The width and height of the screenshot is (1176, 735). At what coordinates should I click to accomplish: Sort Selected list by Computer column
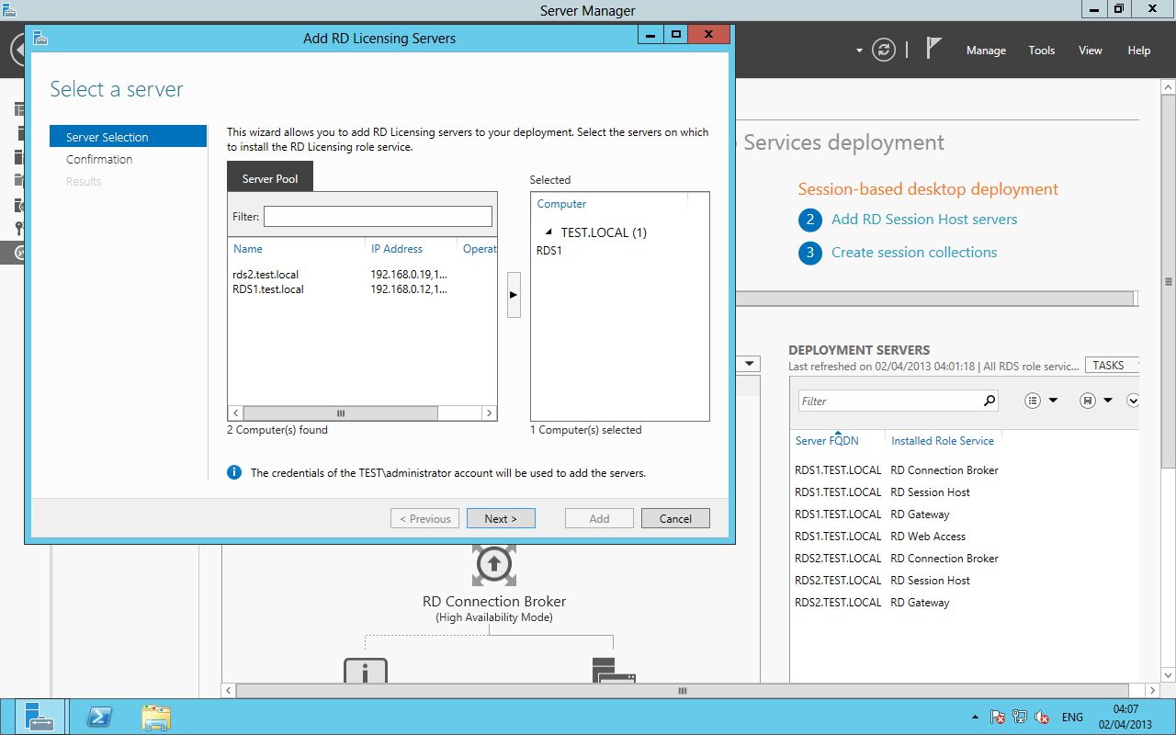[561, 204]
